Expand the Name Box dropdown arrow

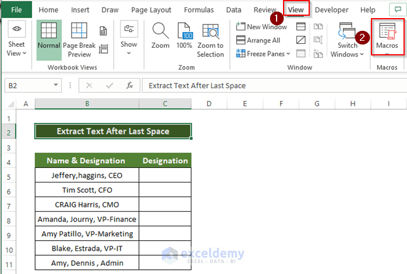click(55, 85)
